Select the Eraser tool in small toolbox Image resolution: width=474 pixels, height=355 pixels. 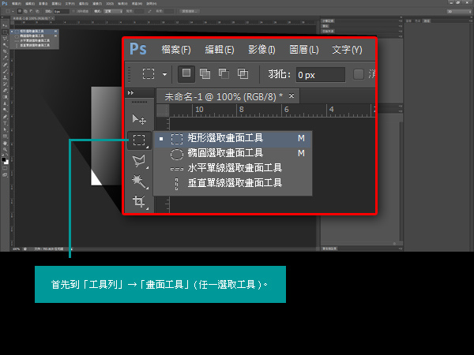click(5, 90)
